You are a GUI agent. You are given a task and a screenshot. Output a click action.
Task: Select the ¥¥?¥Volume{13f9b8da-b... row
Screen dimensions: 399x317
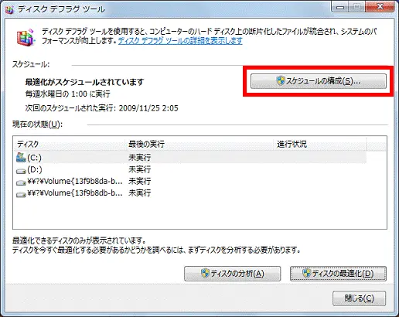[190, 182]
